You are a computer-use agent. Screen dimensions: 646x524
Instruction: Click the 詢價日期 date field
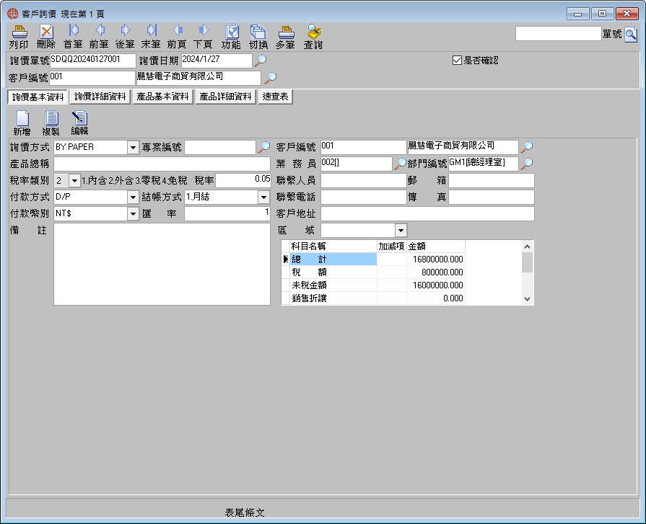pyautogui.click(x=217, y=61)
